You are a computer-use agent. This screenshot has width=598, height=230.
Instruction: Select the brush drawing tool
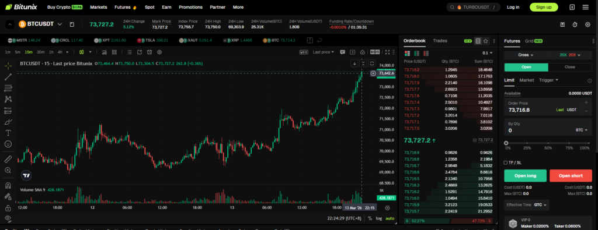[8, 122]
